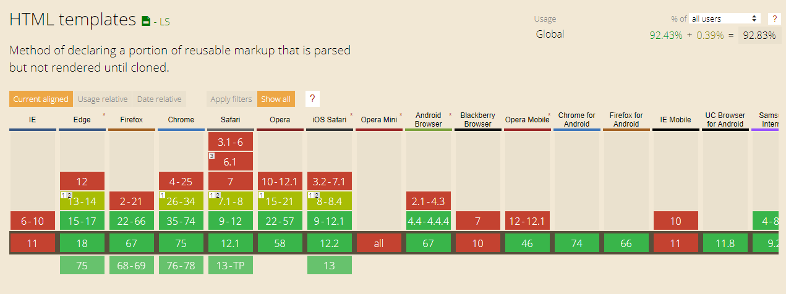
Task: Open the green spec document icon
Action: tap(146, 22)
